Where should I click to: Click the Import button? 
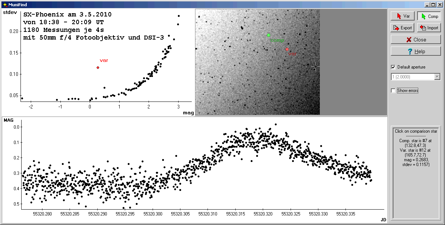coord(429,28)
